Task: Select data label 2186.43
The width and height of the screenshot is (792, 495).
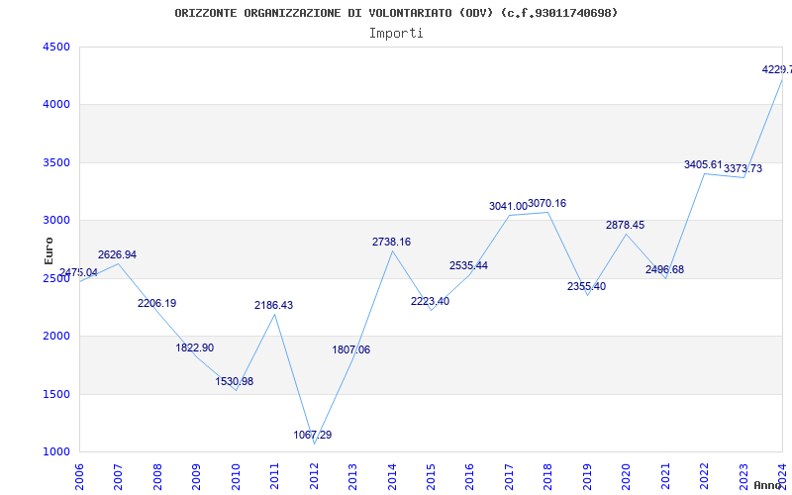Action: click(x=273, y=305)
